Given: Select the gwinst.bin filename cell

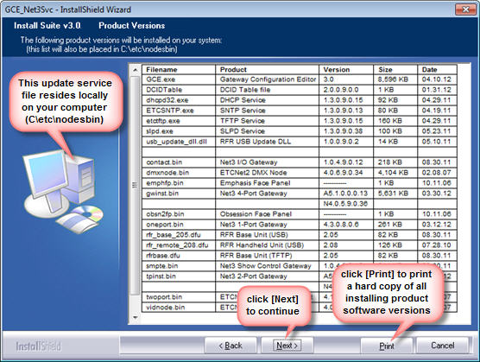Looking at the screenshot, I should pos(179,194).
